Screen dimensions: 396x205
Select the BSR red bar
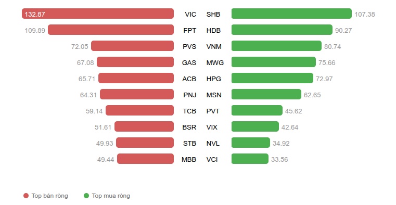(144, 126)
